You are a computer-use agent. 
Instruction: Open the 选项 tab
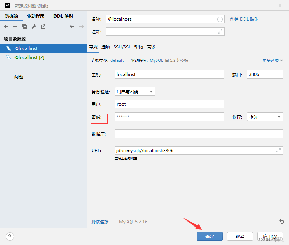[x=106, y=47]
